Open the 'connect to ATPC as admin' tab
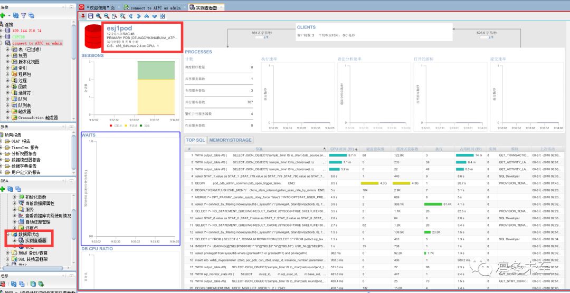 [x=155, y=7]
